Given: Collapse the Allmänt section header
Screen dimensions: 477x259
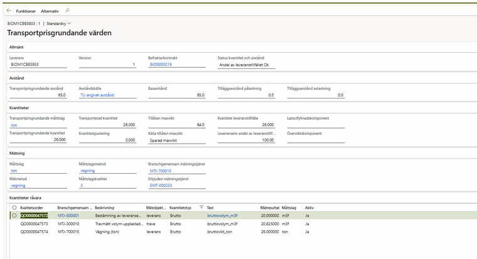Looking at the screenshot, I should pyautogui.click(x=17, y=47).
